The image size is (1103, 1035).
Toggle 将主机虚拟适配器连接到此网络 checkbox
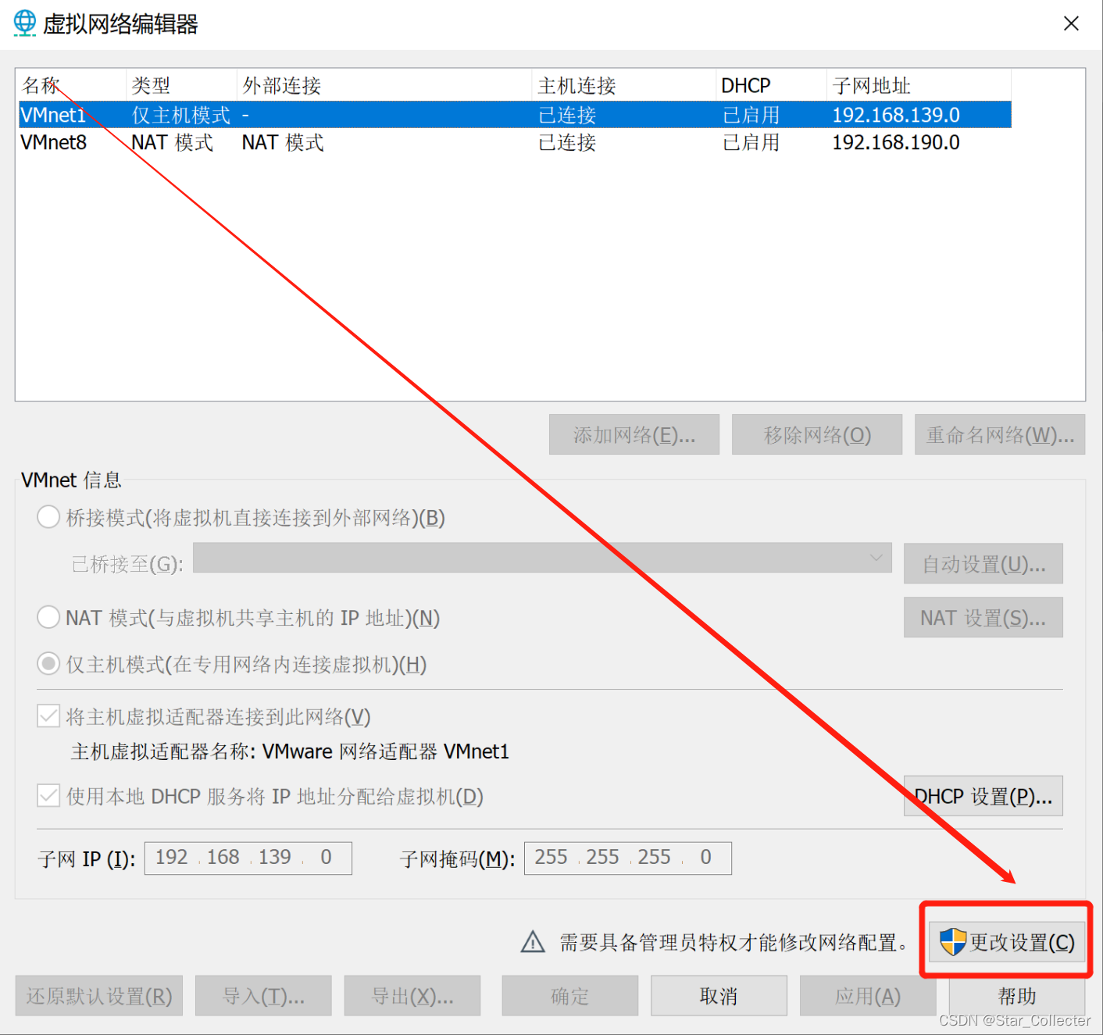click(48, 716)
